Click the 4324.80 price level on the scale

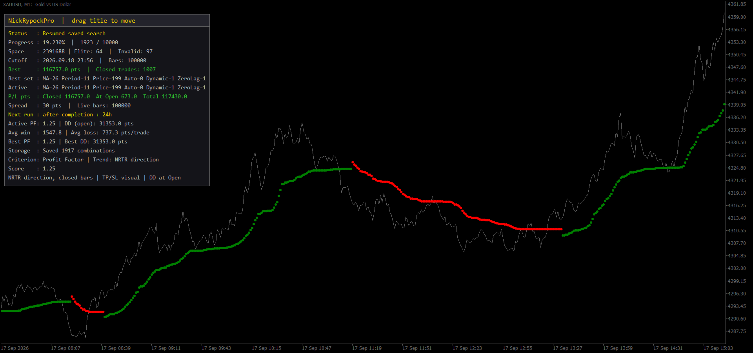(x=737, y=168)
